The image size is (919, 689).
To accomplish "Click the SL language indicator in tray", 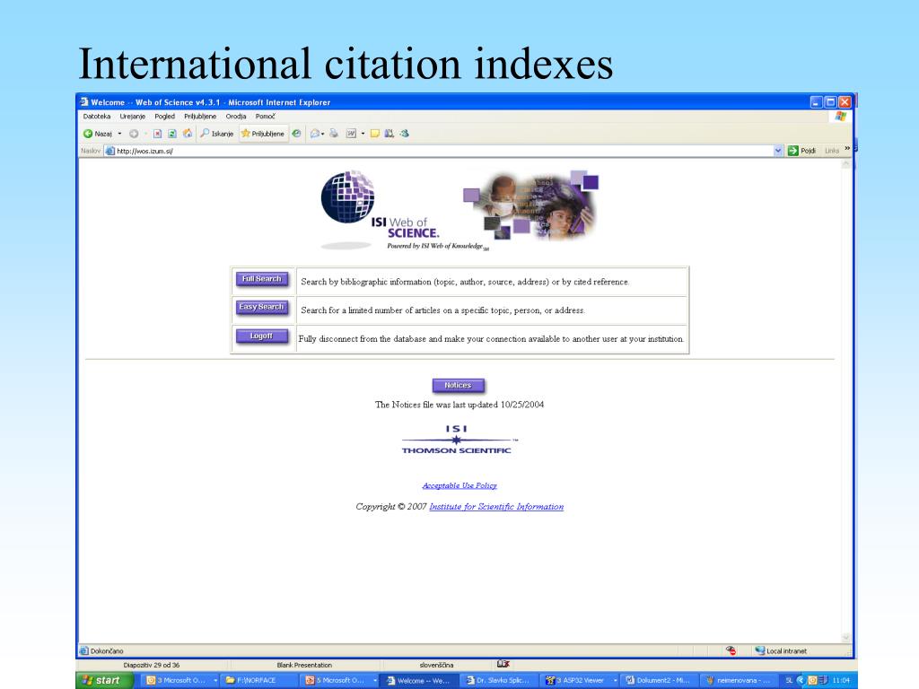I will coord(789,680).
